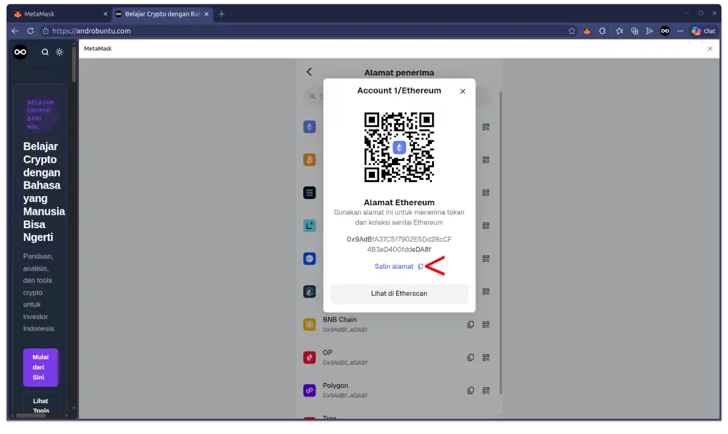Image resolution: width=728 pixels, height=434 pixels.
Task: Close the MetaMask side panel
Action: click(710, 49)
